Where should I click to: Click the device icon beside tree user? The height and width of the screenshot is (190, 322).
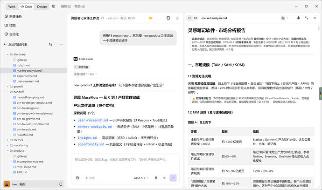61,184
